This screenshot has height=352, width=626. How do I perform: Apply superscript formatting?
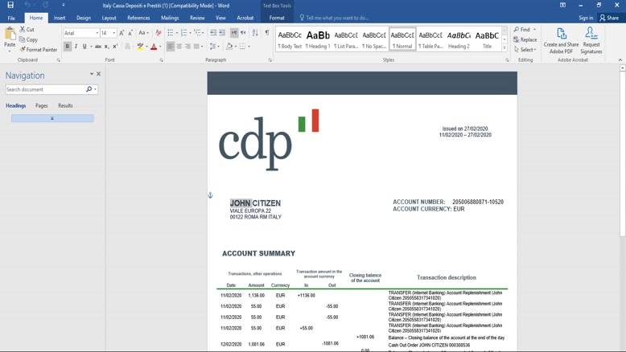coord(115,47)
